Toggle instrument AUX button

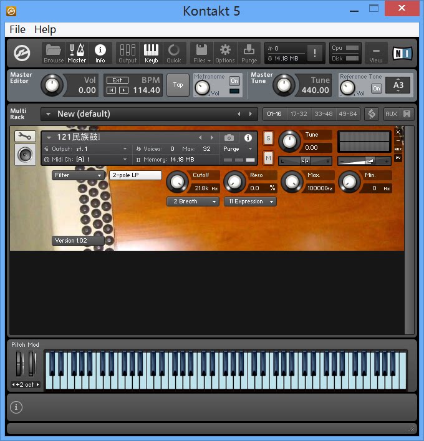click(x=398, y=149)
